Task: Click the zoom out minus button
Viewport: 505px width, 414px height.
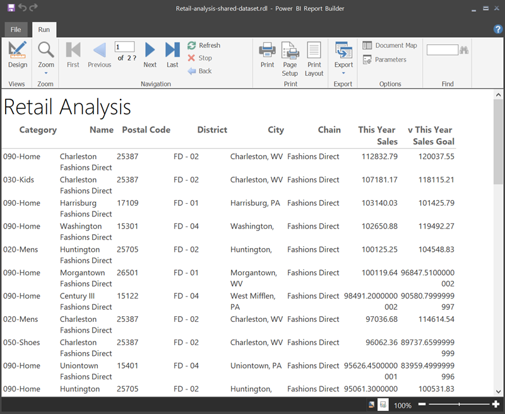Action: tap(422, 405)
